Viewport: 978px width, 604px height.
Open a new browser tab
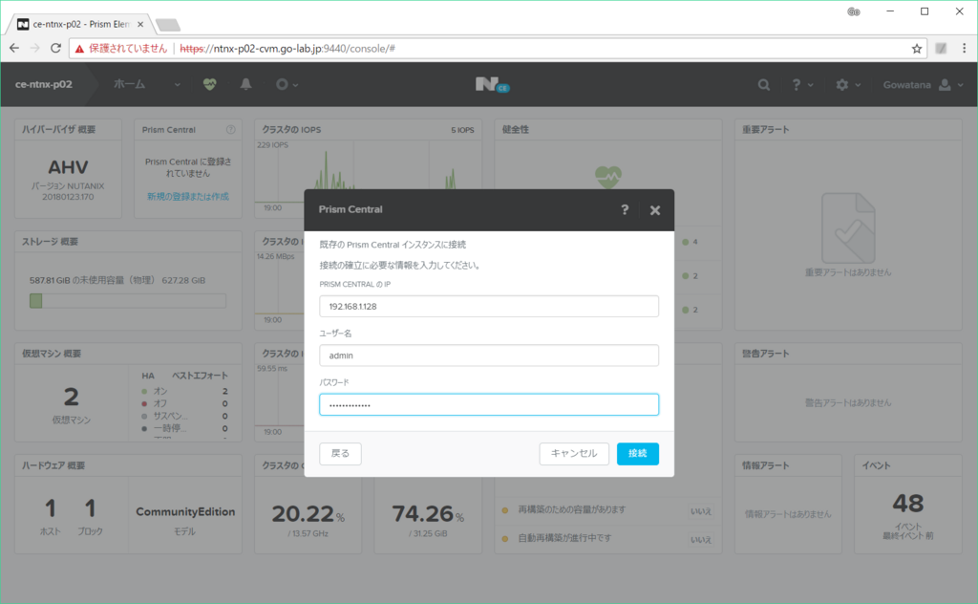pyautogui.click(x=168, y=25)
